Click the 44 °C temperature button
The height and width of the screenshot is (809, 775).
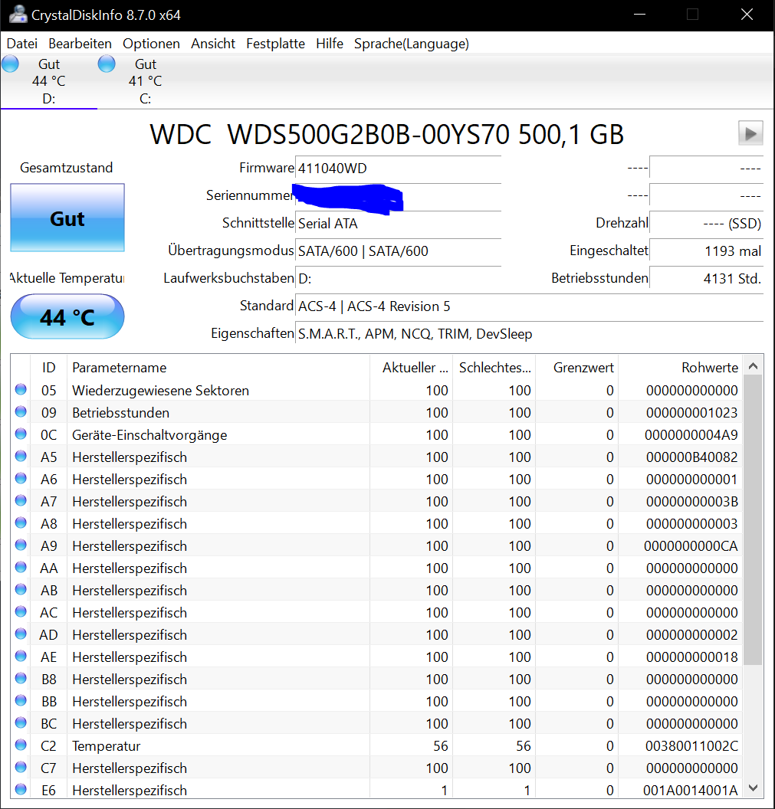[x=67, y=316]
